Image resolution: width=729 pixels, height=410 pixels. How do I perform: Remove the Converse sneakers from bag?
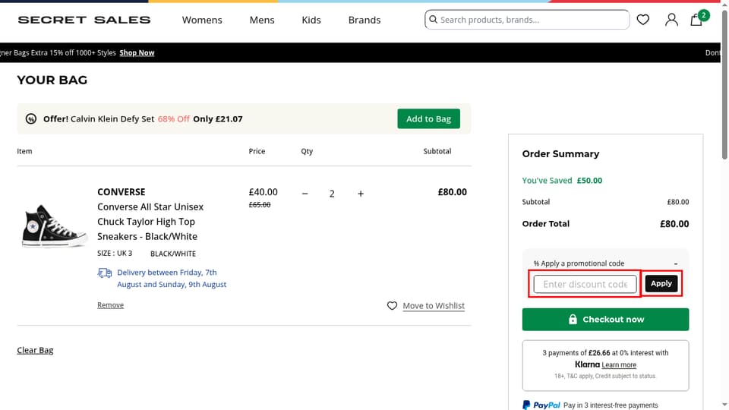111,305
